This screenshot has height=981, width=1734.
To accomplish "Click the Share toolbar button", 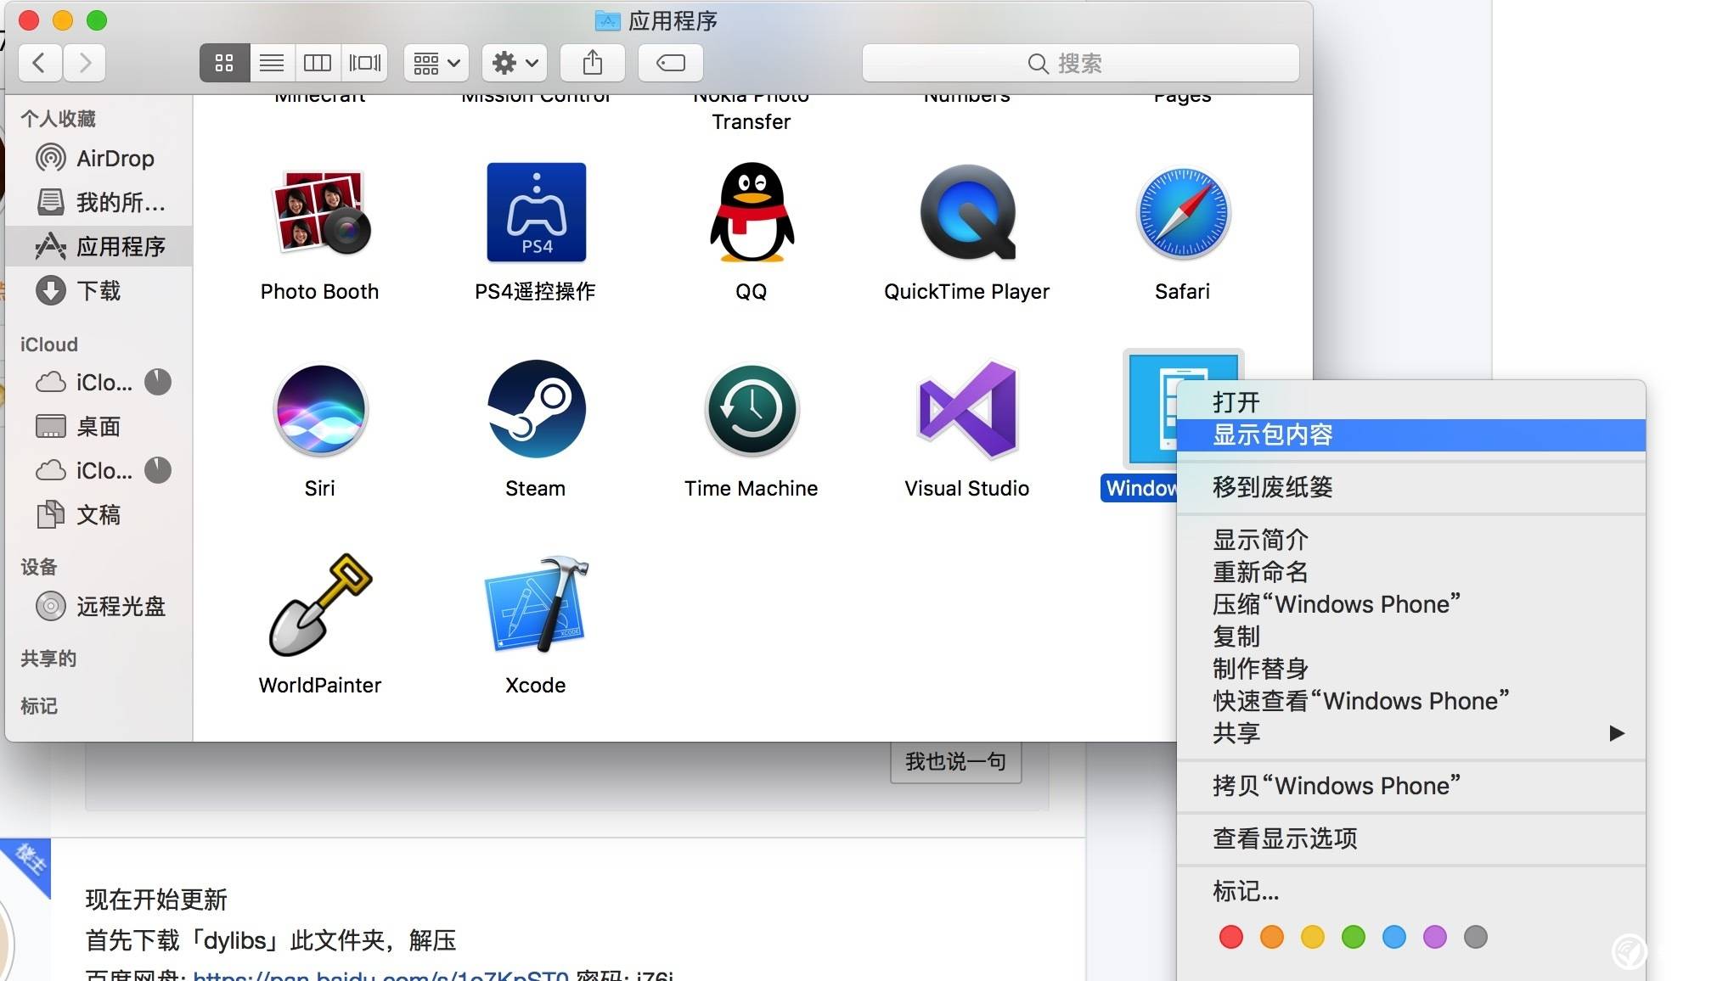I will point(593,63).
